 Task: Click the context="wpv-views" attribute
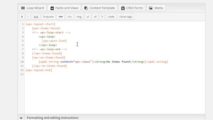pyautogui.click(x=76, y=62)
